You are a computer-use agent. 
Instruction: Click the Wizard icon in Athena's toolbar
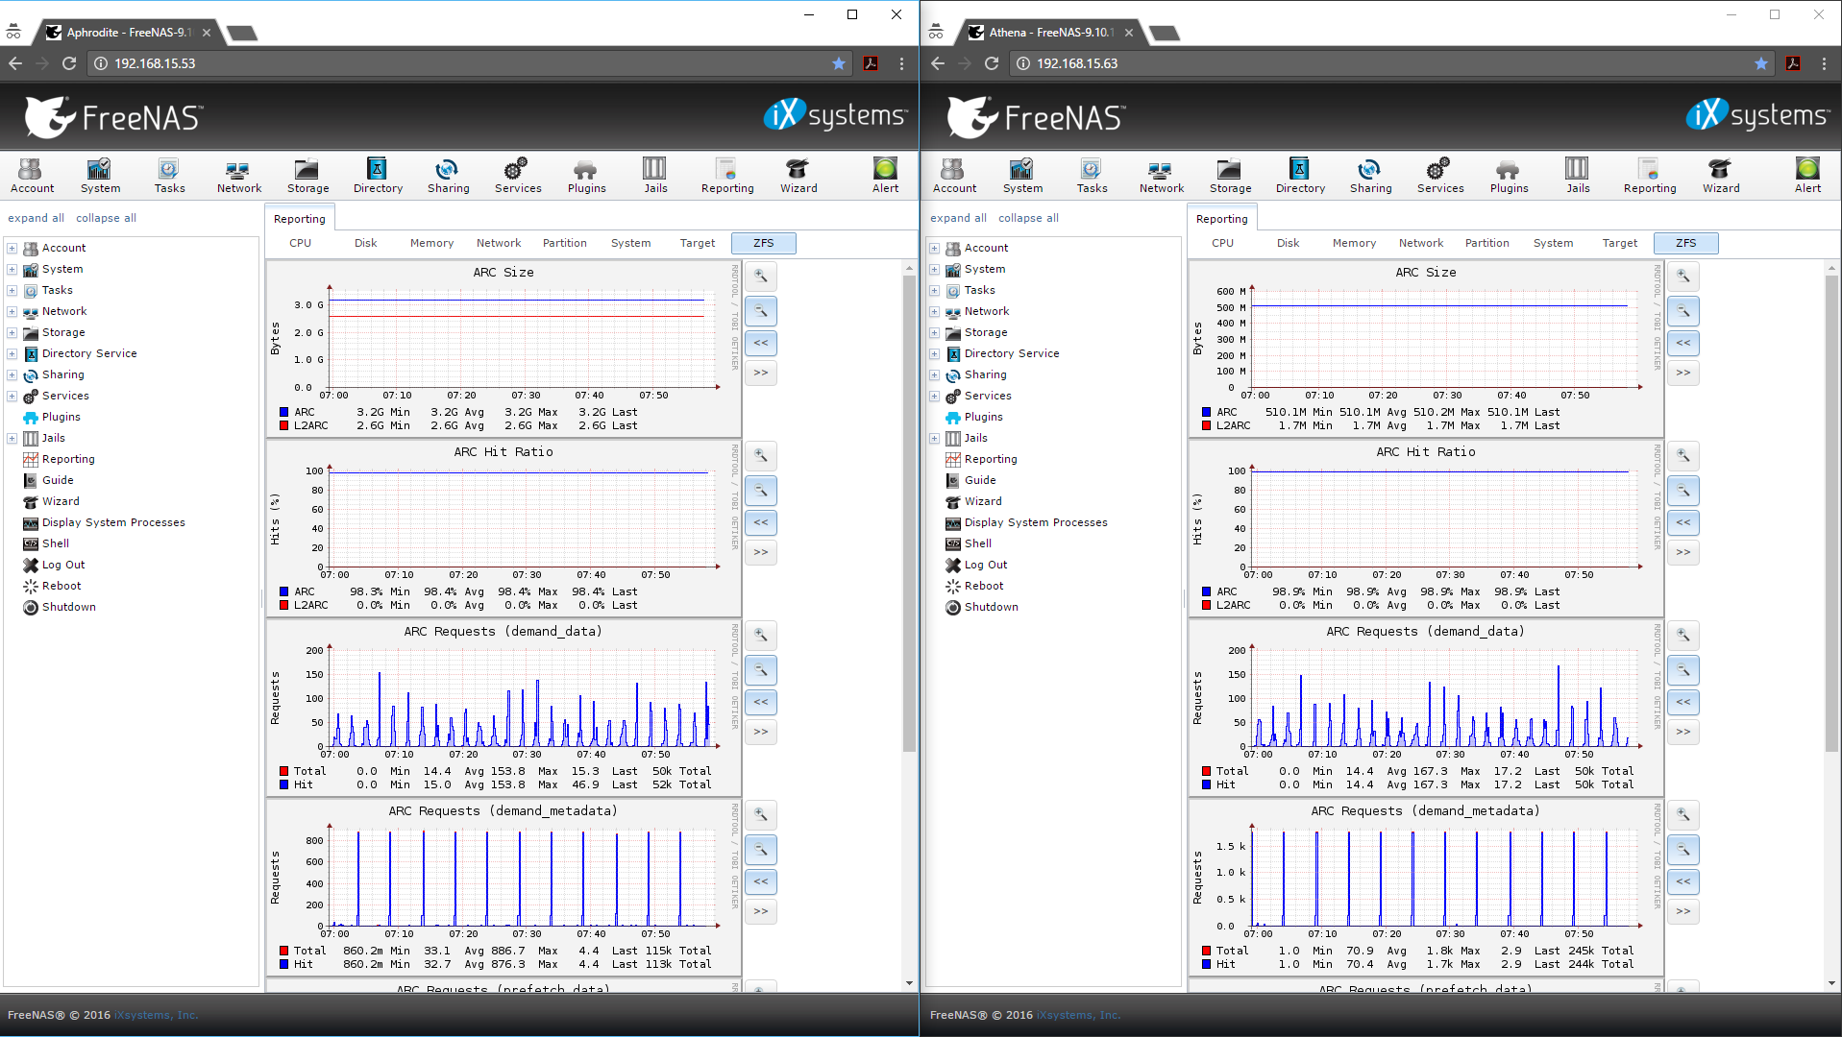click(x=1720, y=176)
